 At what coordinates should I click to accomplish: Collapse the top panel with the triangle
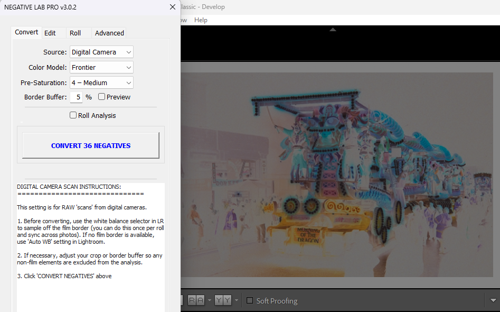[x=333, y=30]
